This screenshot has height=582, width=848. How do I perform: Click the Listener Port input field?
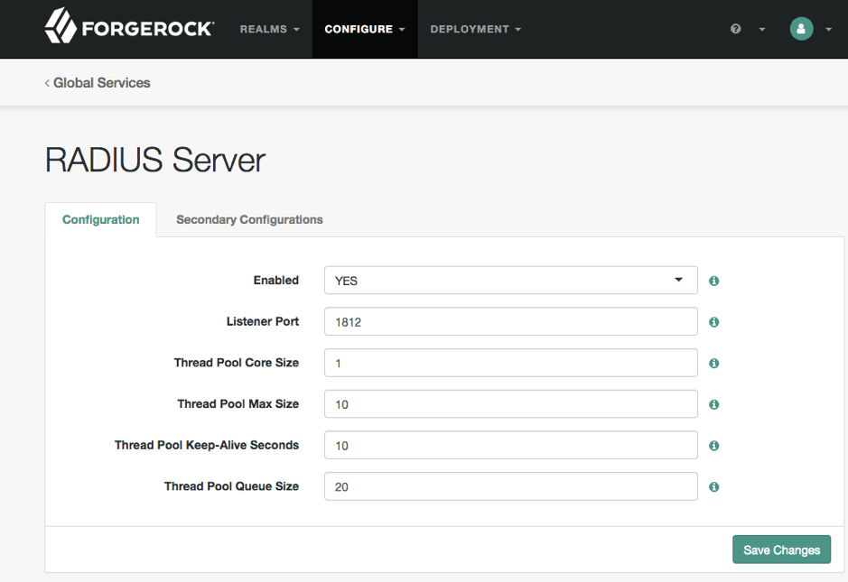510,321
